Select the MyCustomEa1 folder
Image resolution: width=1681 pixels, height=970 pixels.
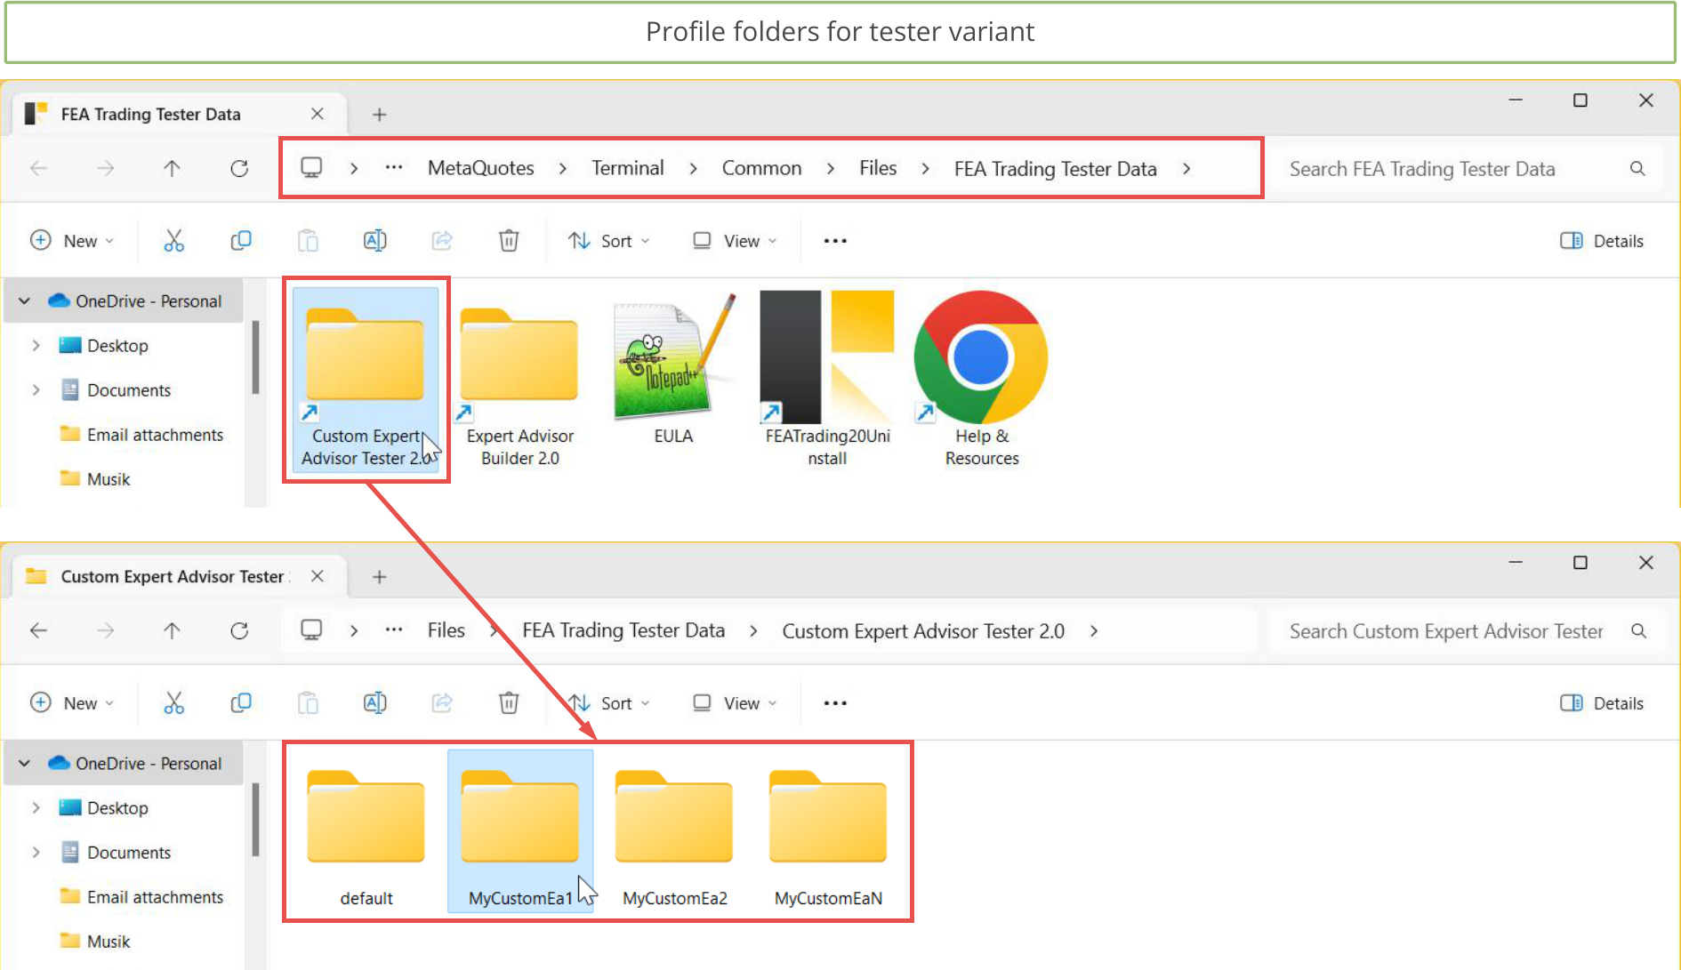coord(520,831)
